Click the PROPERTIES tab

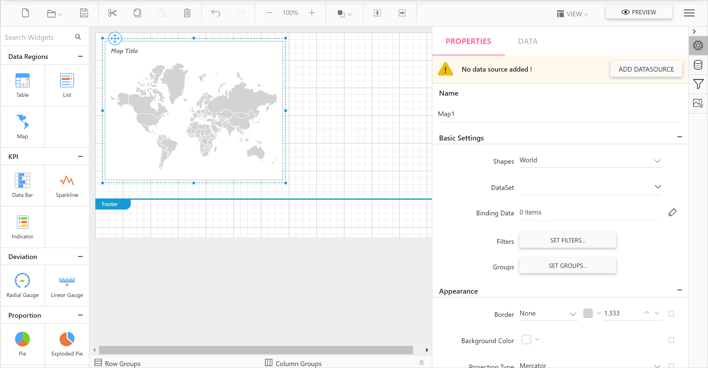click(469, 41)
